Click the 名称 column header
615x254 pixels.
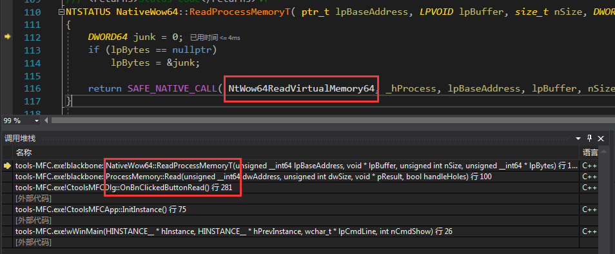(24, 152)
